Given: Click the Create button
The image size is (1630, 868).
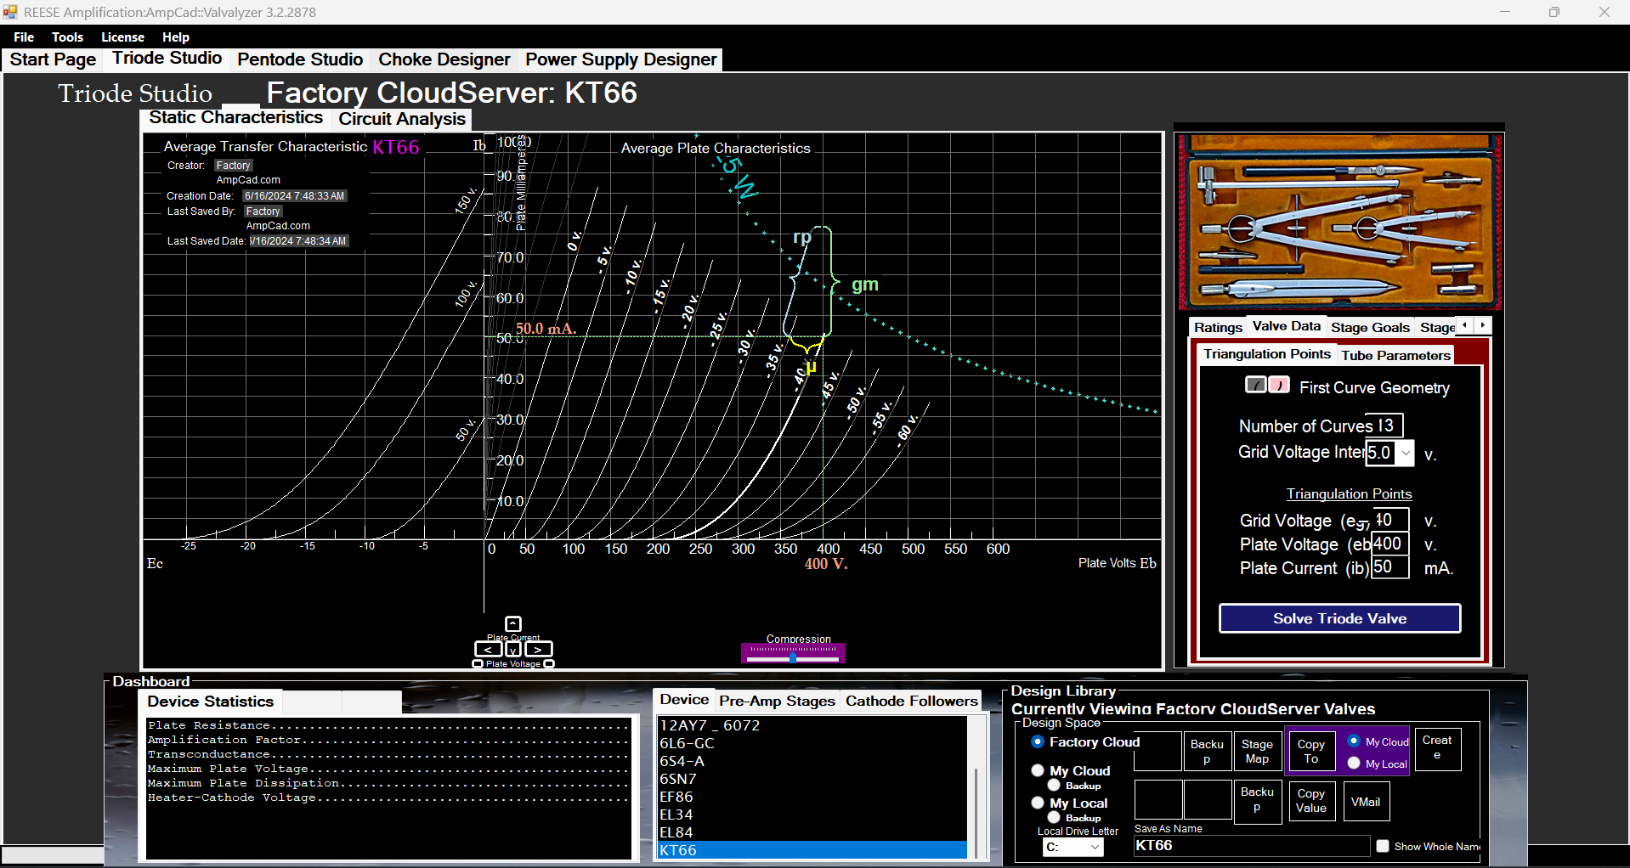Looking at the screenshot, I should (1436, 748).
